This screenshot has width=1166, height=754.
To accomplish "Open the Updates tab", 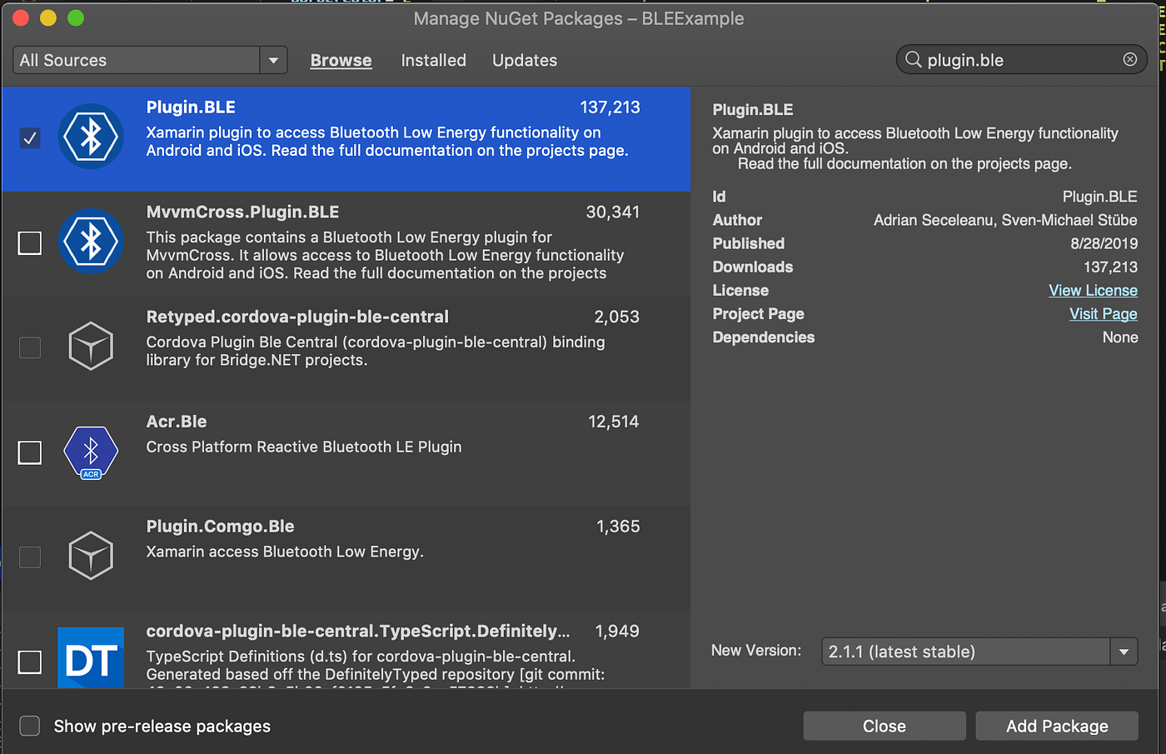I will click(x=524, y=60).
